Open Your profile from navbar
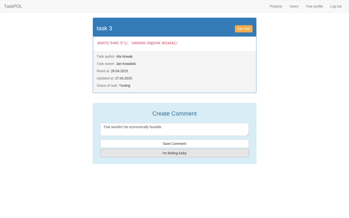The height and width of the screenshot is (218, 349). pos(314,6)
